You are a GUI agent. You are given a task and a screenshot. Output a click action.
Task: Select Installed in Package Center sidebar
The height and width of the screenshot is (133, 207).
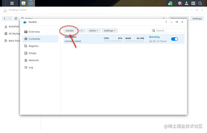click(x=12, y=26)
